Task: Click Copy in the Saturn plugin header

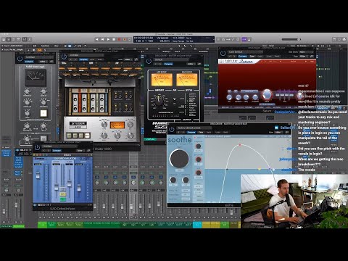Action: [x=252, y=56]
